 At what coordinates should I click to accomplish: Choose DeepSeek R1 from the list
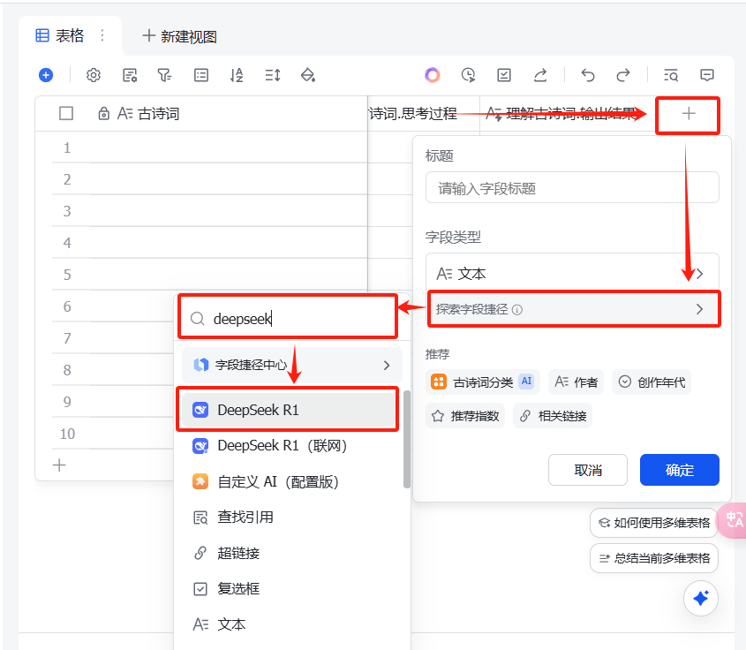287,410
